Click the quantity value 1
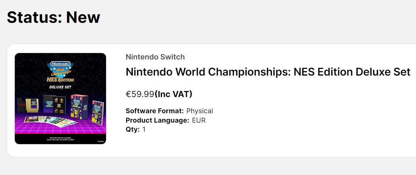The height and width of the screenshot is (175, 416). pyautogui.click(x=144, y=129)
